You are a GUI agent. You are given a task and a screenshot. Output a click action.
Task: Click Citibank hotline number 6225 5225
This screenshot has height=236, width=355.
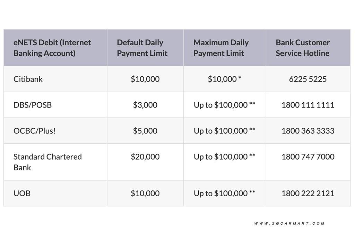pos(308,79)
